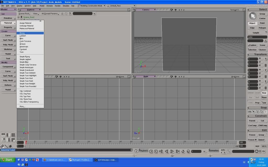Toggle Snap ON button
This screenshot has height=167, width=268.
coord(249,112)
